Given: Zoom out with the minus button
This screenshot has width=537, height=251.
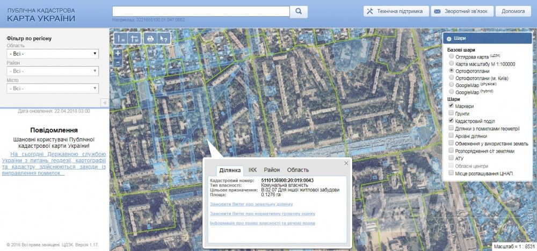Looking at the screenshot, I should click(118, 62).
